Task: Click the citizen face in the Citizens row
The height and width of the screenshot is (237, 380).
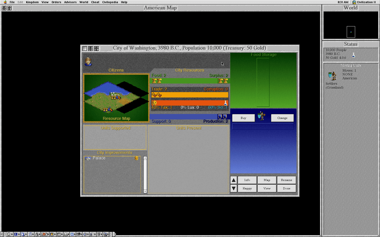Action: tap(88, 61)
